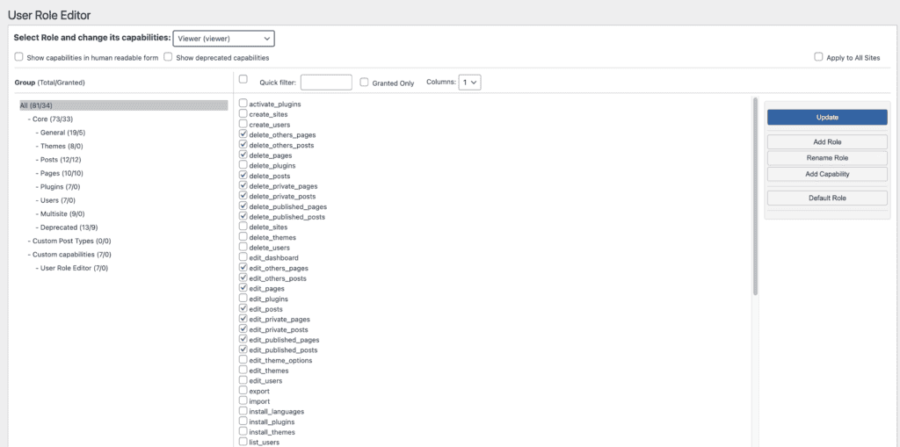Click the Rename Role button
This screenshot has height=447, width=900.
click(827, 158)
